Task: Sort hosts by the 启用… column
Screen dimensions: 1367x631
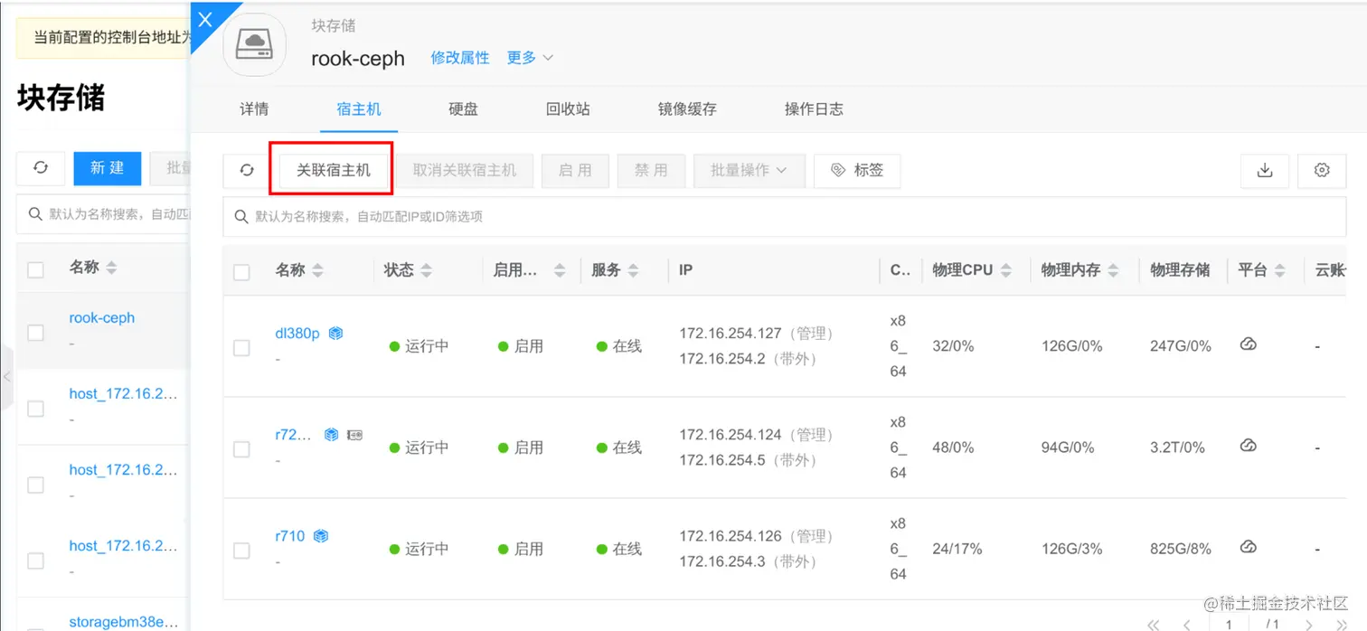Action: 560,270
